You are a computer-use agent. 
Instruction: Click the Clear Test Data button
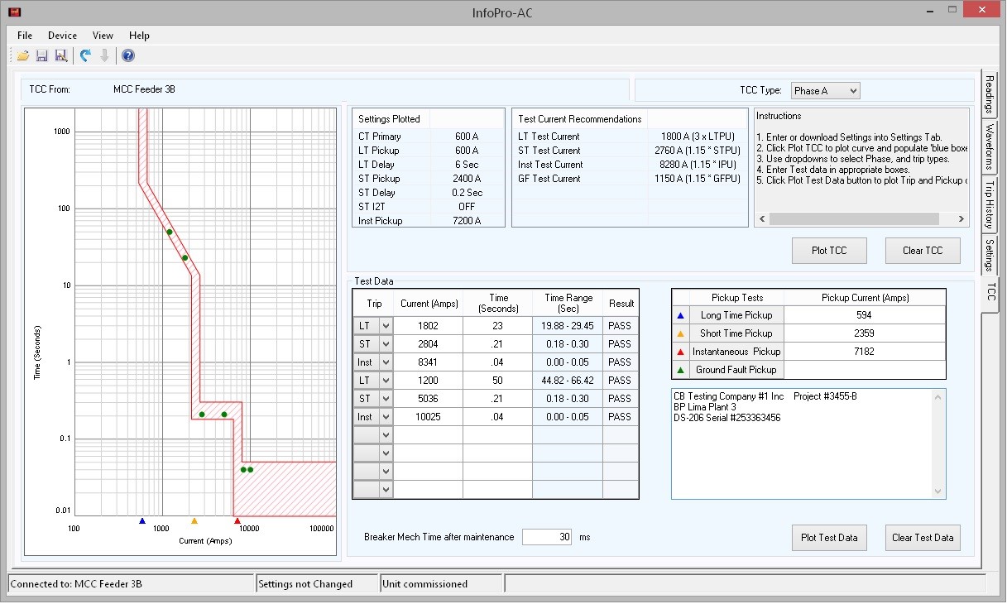(x=923, y=538)
